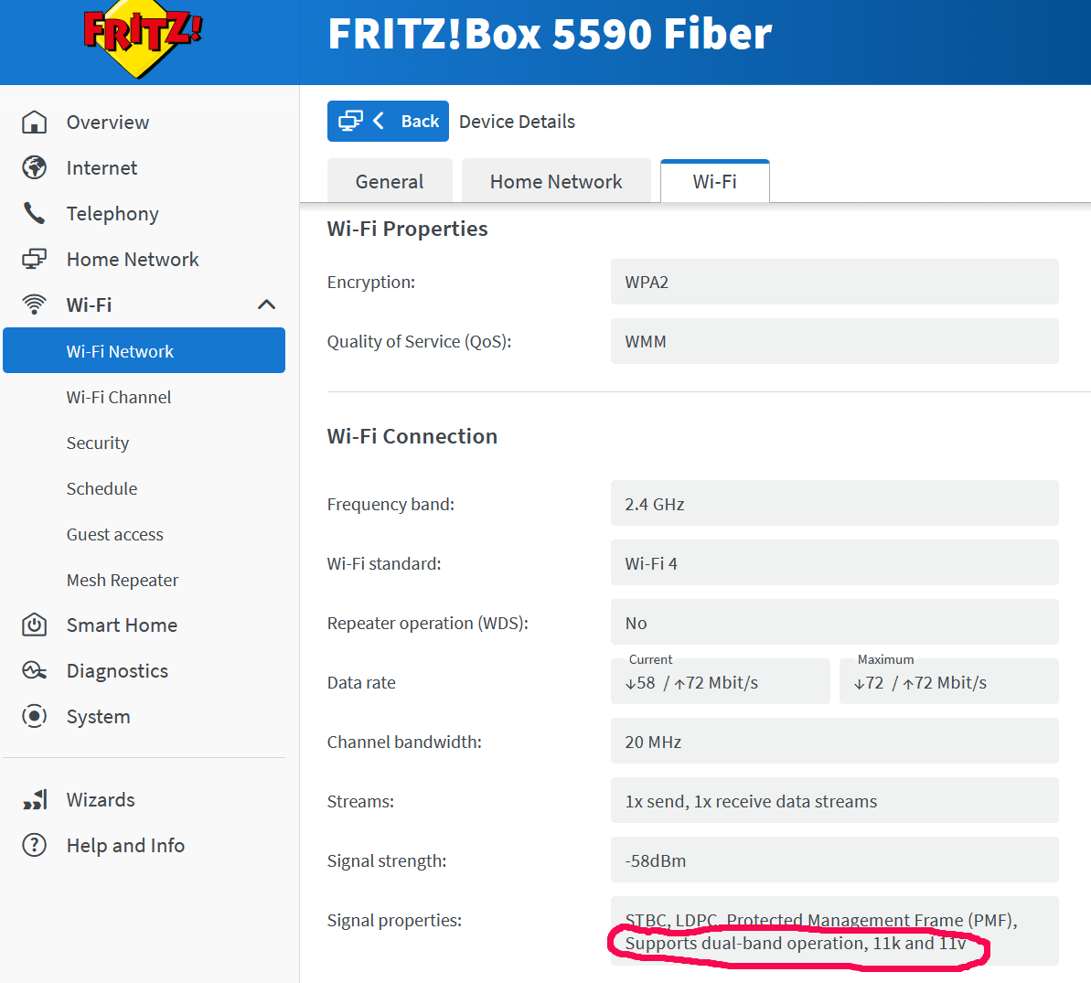Viewport: 1091px width, 983px height.
Task: Click the Telephony phone icon
Action: coord(34,214)
